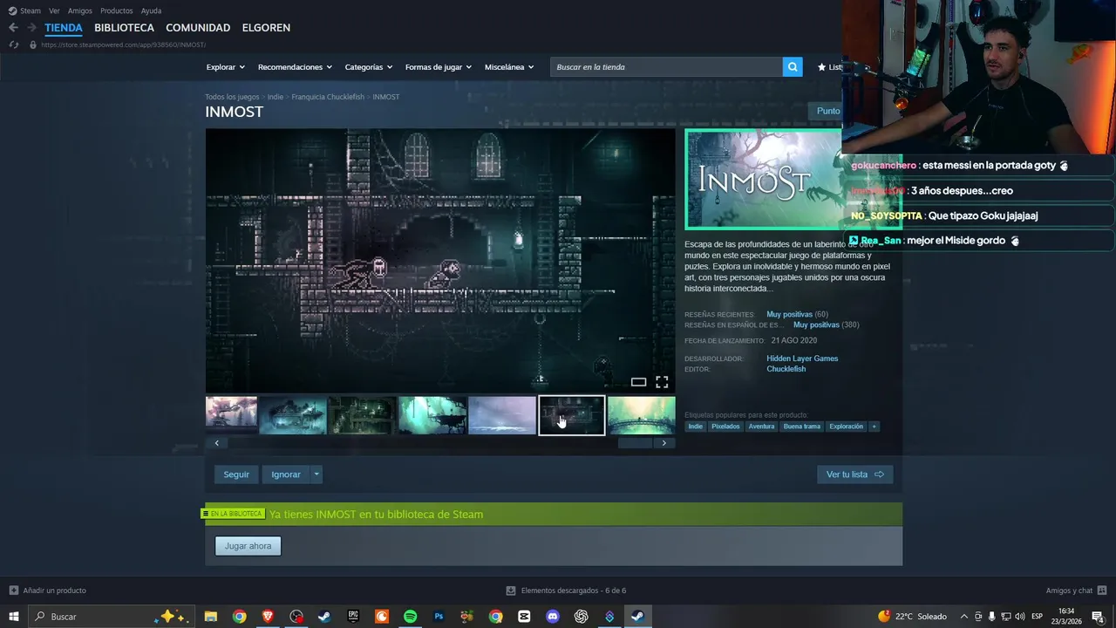Image resolution: width=1116 pixels, height=628 pixels.
Task: Open the Chucklefish publisher link
Action: click(786, 369)
